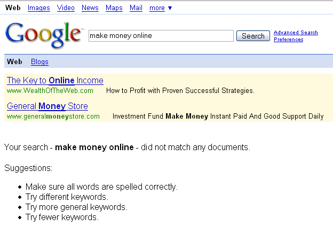
Task: Open the Video search link
Action: 66,8
